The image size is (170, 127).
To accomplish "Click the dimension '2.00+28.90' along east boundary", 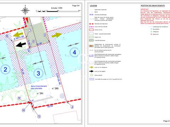I will click(58, 79).
